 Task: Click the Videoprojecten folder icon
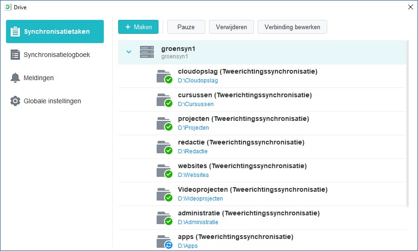pyautogui.click(x=164, y=195)
